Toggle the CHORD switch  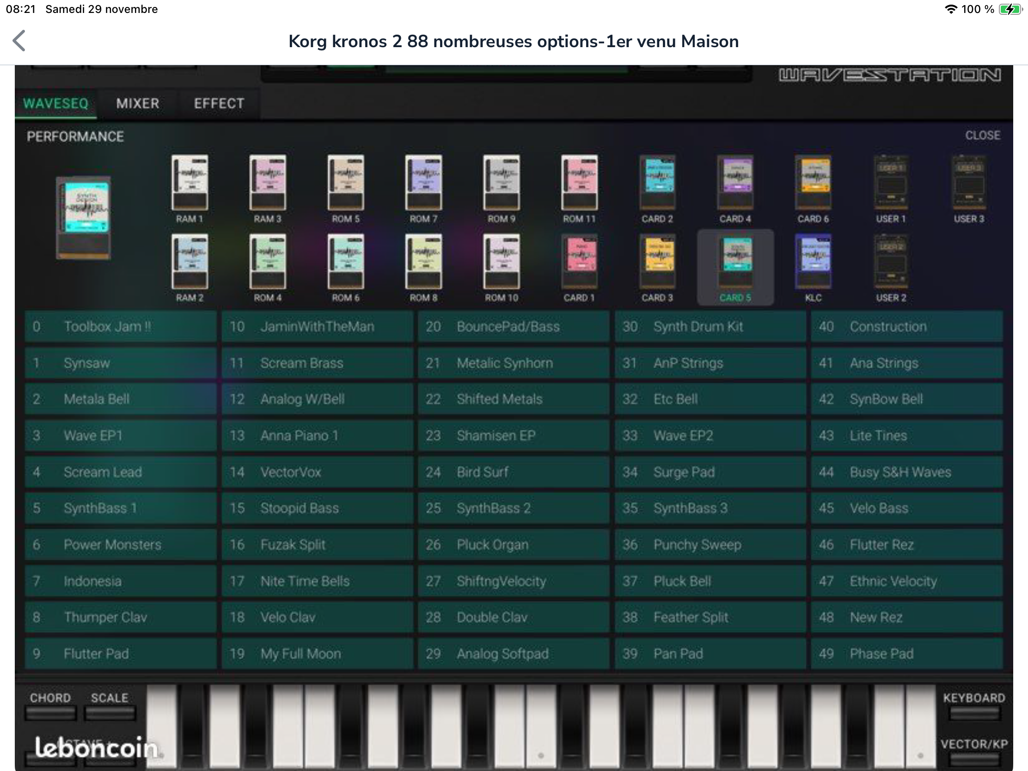(51, 713)
